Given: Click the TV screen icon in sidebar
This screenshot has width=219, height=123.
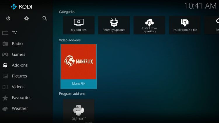Looking at the screenshot, I should click(x=5, y=33).
